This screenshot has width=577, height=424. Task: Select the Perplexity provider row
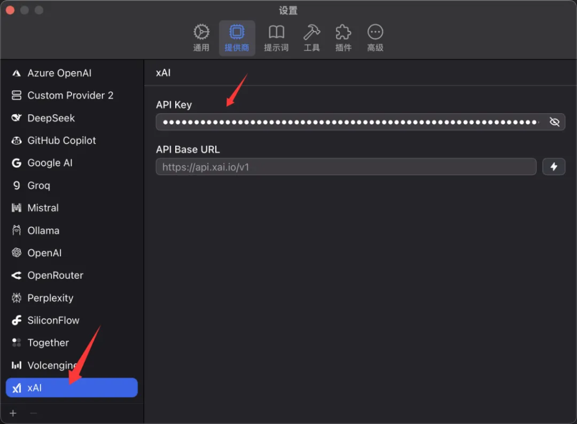[x=72, y=298]
